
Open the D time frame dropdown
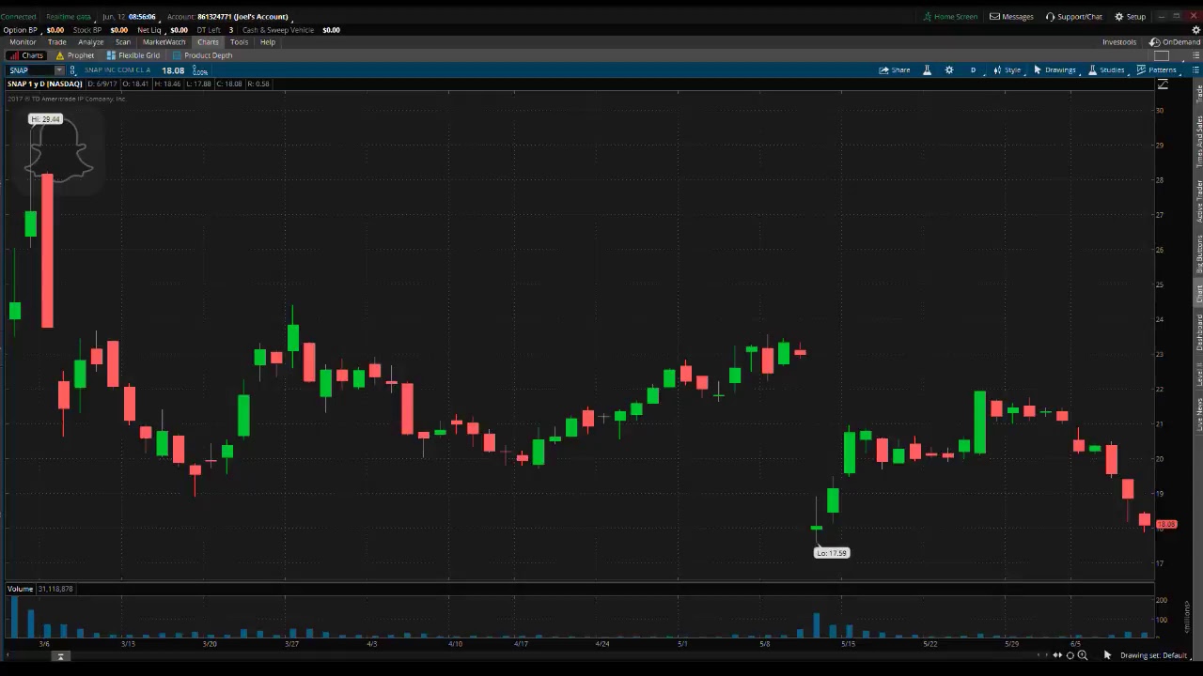973,70
